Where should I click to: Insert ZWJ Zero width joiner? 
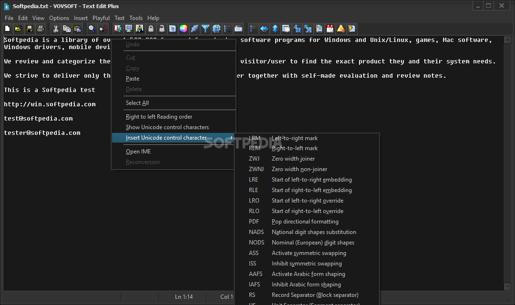(x=307, y=159)
